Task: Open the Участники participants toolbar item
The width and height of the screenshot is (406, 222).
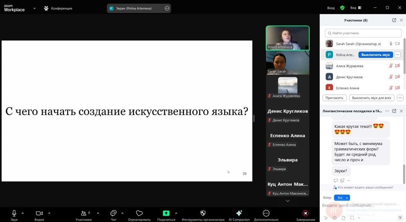Action: coord(83,213)
